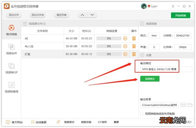This screenshot has height=128, width=196.
Task: Close the converter window
Action: [x=190, y=6]
